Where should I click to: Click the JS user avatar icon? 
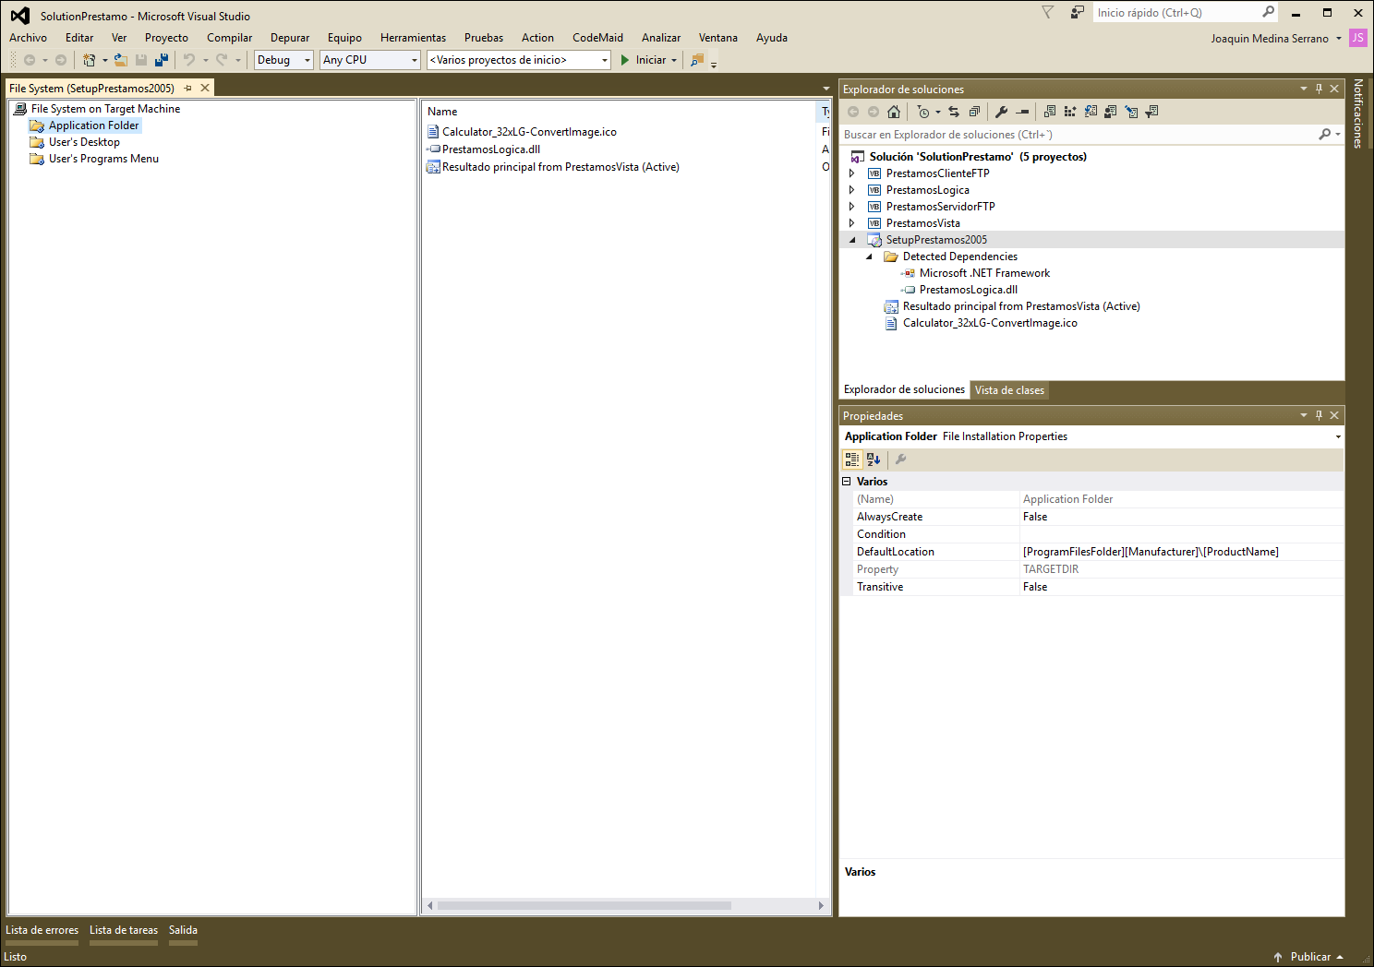(1357, 38)
